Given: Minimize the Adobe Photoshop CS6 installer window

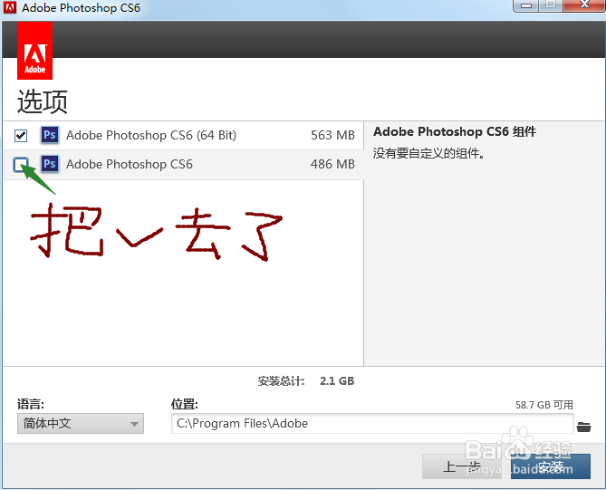Looking at the screenshot, I should pos(526,5).
